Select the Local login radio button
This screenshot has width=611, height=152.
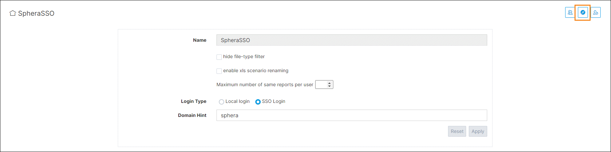point(222,102)
